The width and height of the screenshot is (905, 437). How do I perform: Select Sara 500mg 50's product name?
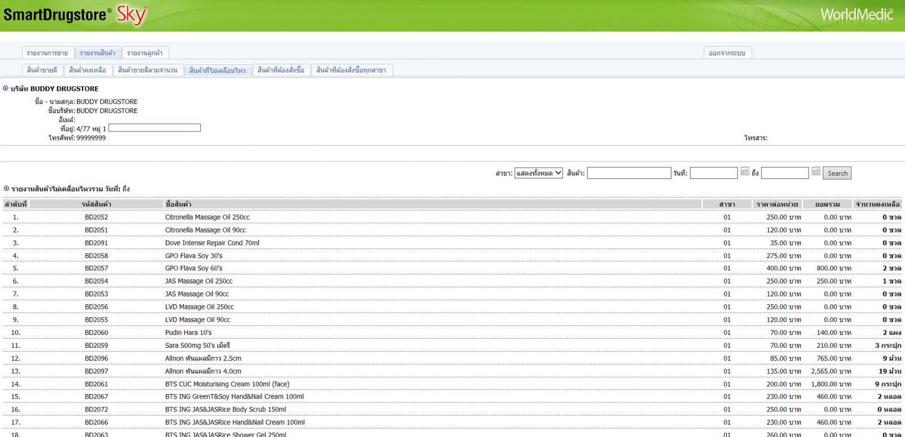[197, 346]
